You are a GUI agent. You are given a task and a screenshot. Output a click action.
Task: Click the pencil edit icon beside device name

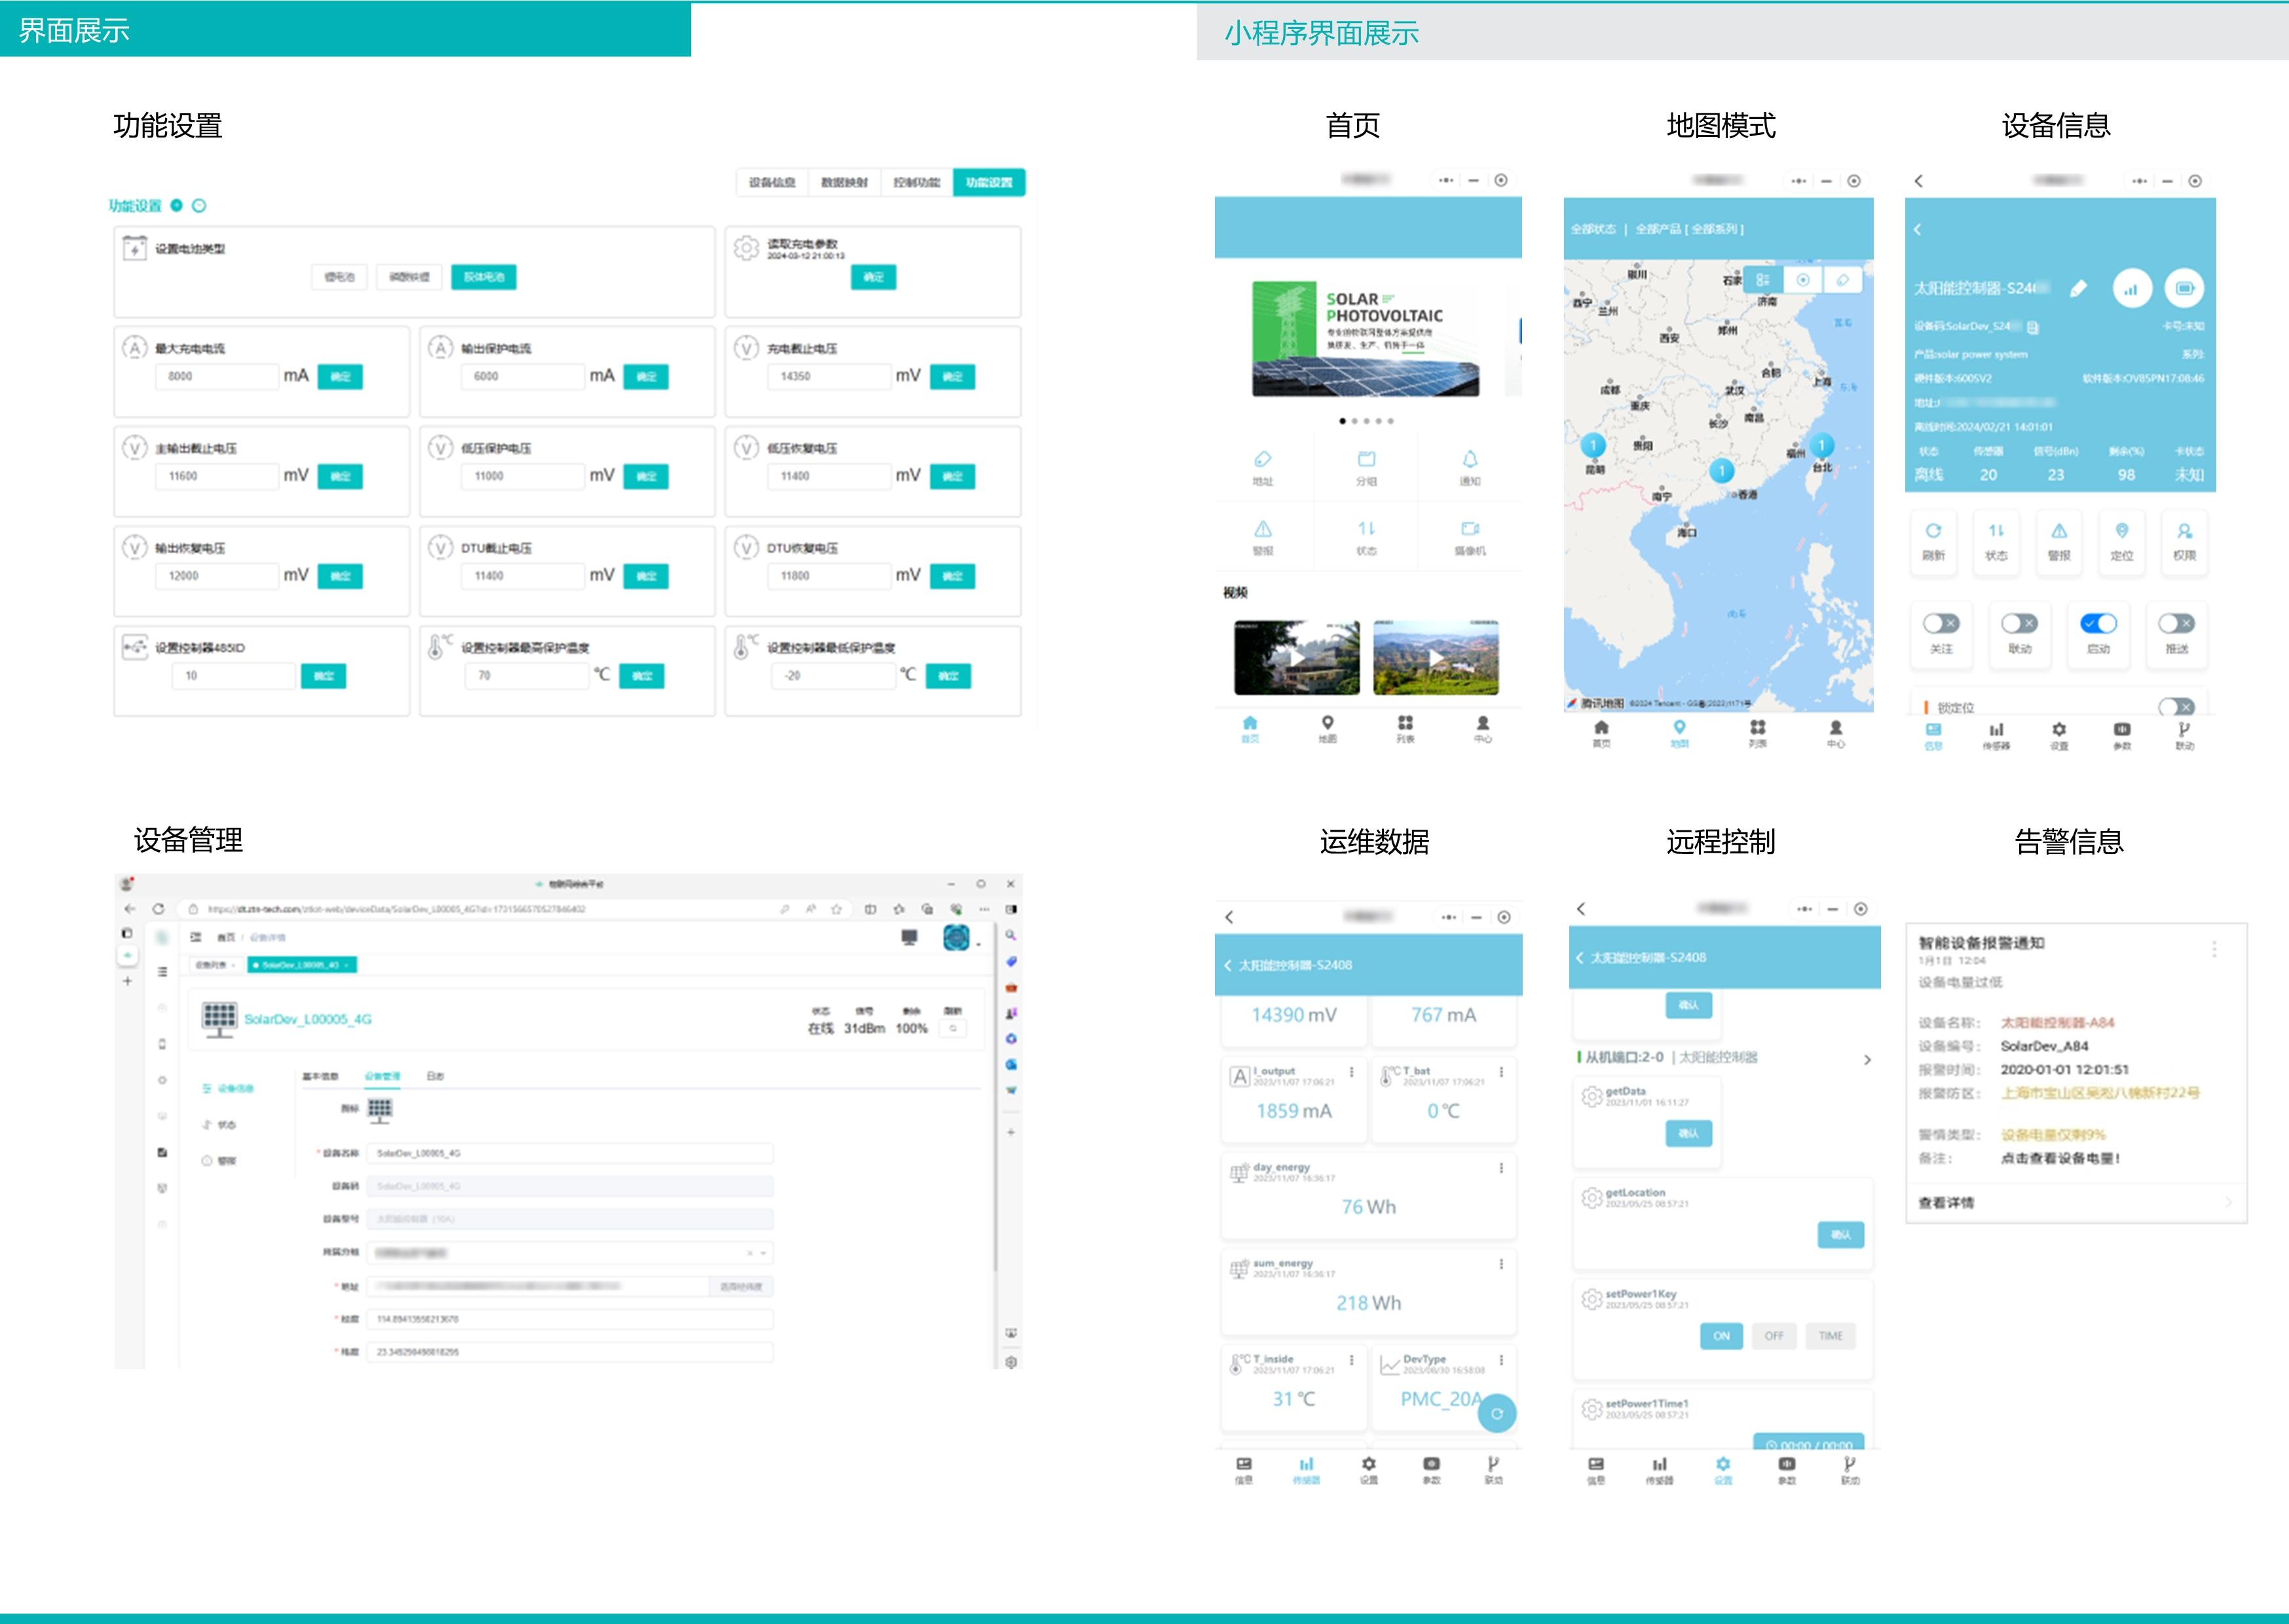click(x=2079, y=289)
